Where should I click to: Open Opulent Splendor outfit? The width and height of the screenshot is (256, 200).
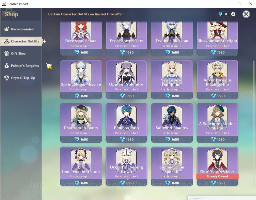click(126, 79)
